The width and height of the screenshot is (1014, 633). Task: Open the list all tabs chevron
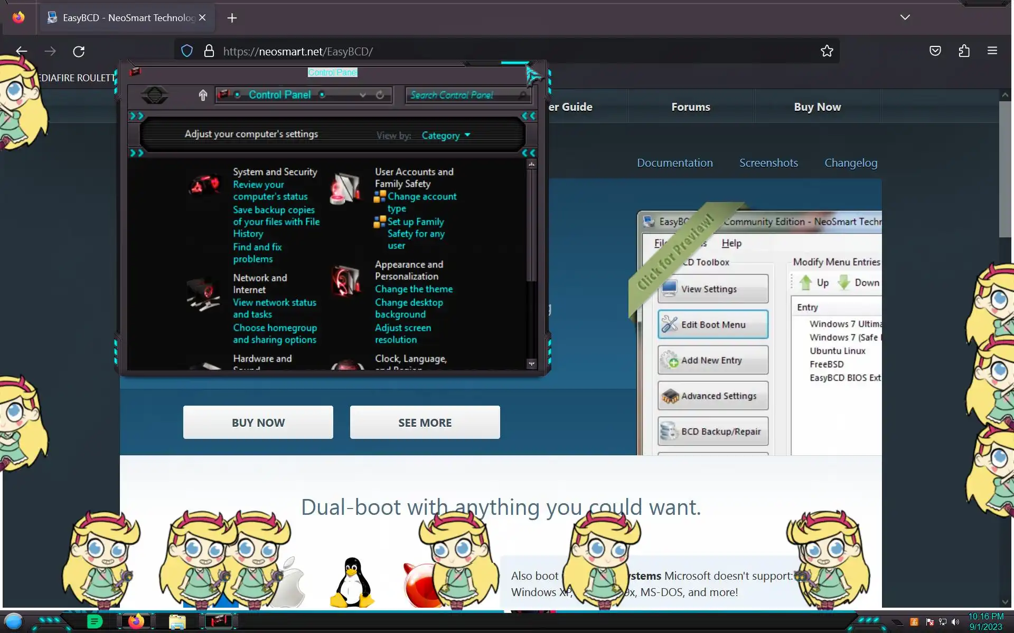905,17
